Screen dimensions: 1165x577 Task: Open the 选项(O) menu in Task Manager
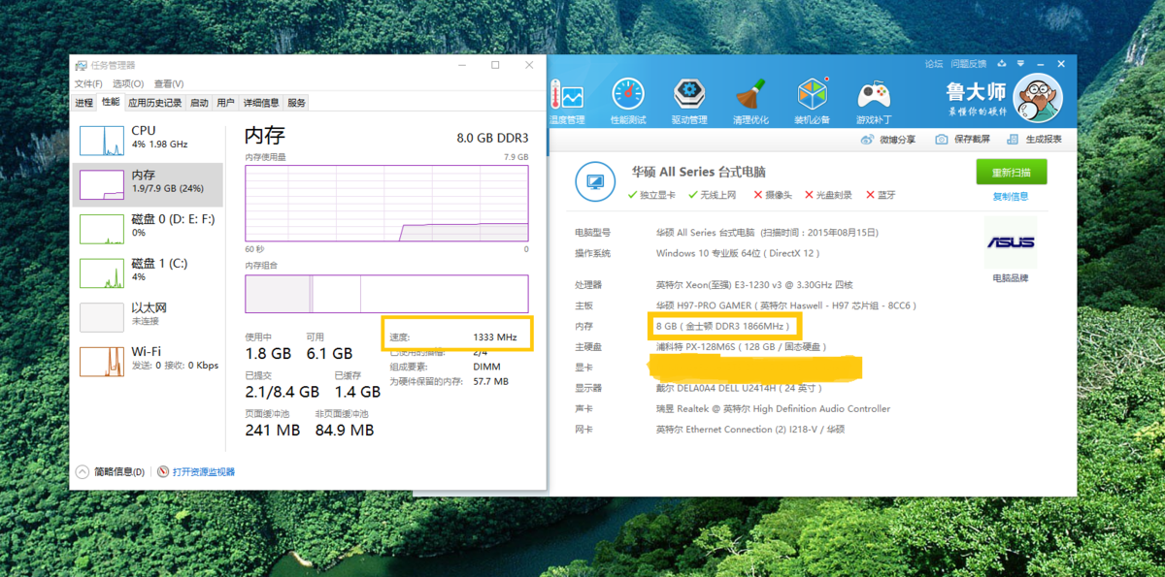pyautogui.click(x=127, y=83)
